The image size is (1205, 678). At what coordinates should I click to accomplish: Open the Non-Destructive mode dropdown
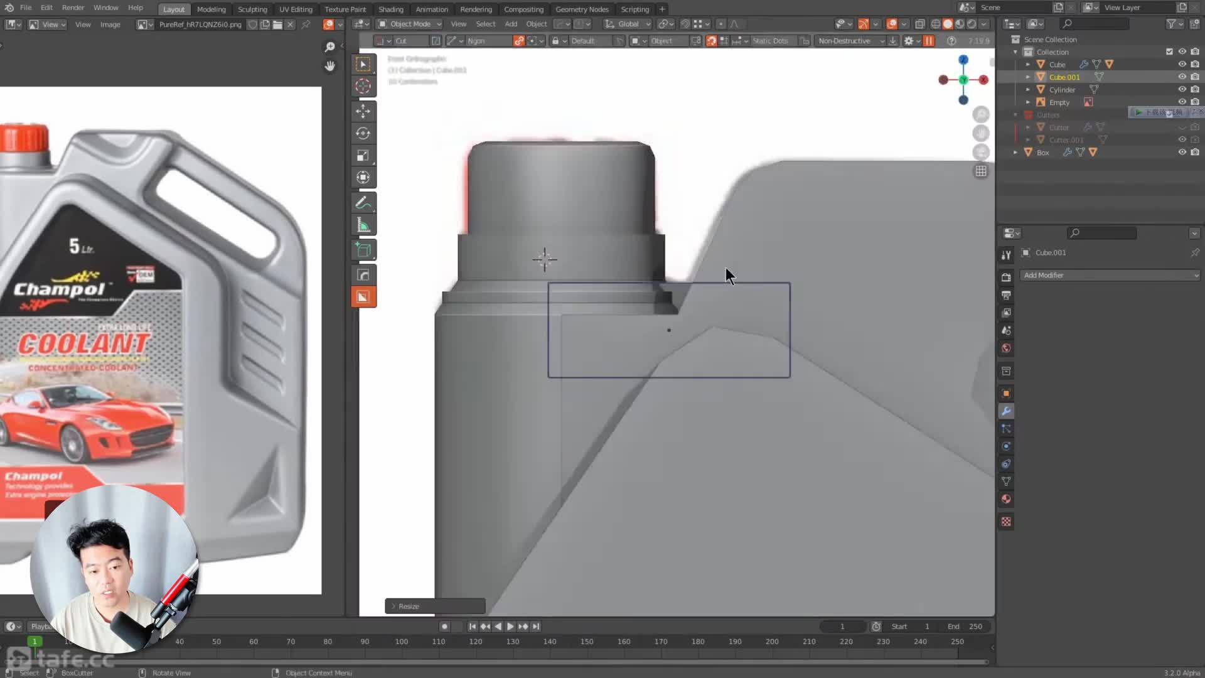point(851,40)
